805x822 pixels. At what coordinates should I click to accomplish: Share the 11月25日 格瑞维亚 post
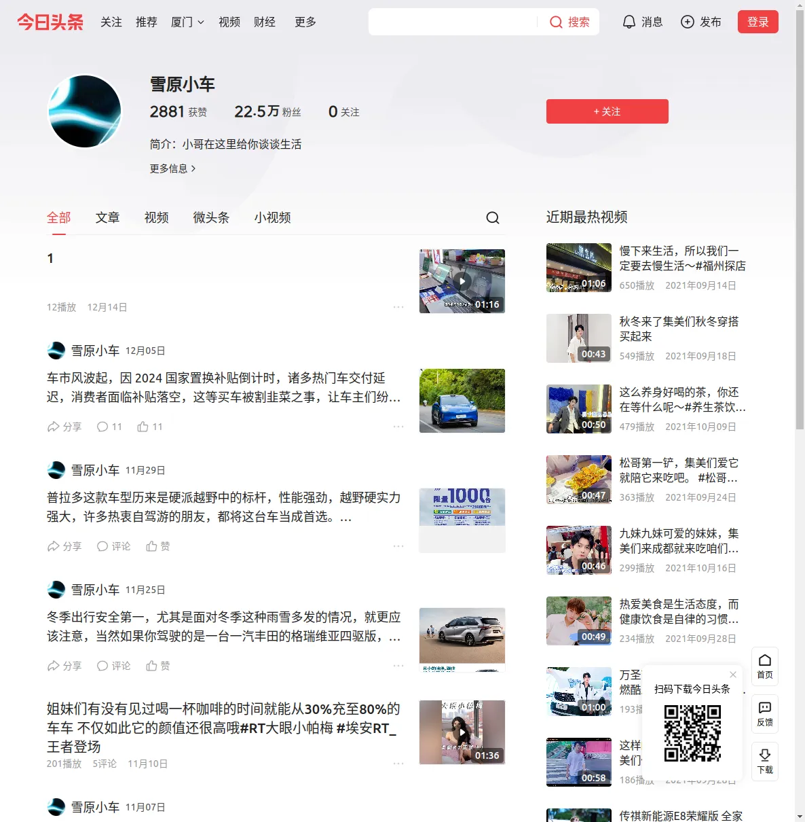pos(64,666)
